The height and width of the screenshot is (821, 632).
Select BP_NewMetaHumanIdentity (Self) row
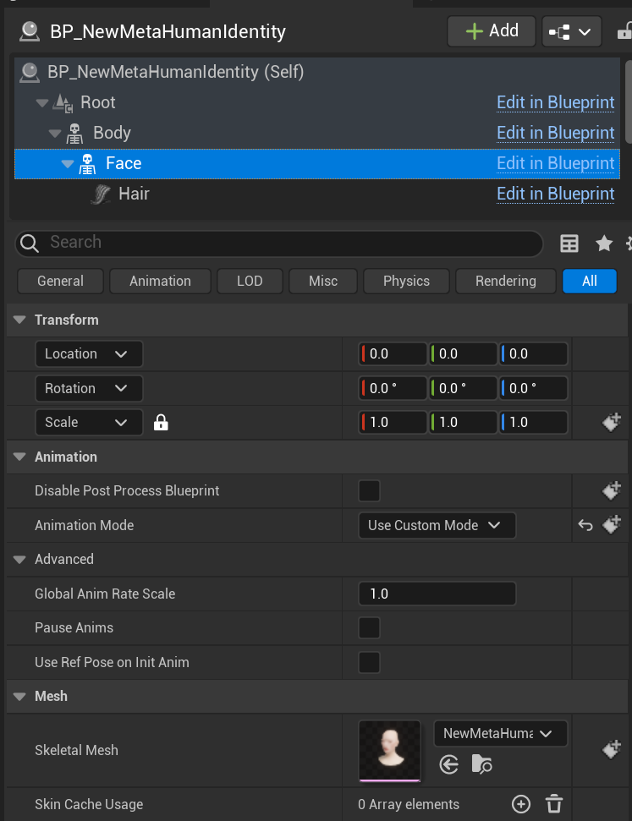pos(317,72)
